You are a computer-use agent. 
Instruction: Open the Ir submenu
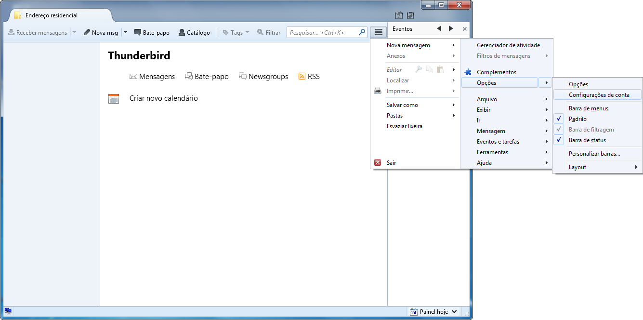click(507, 120)
